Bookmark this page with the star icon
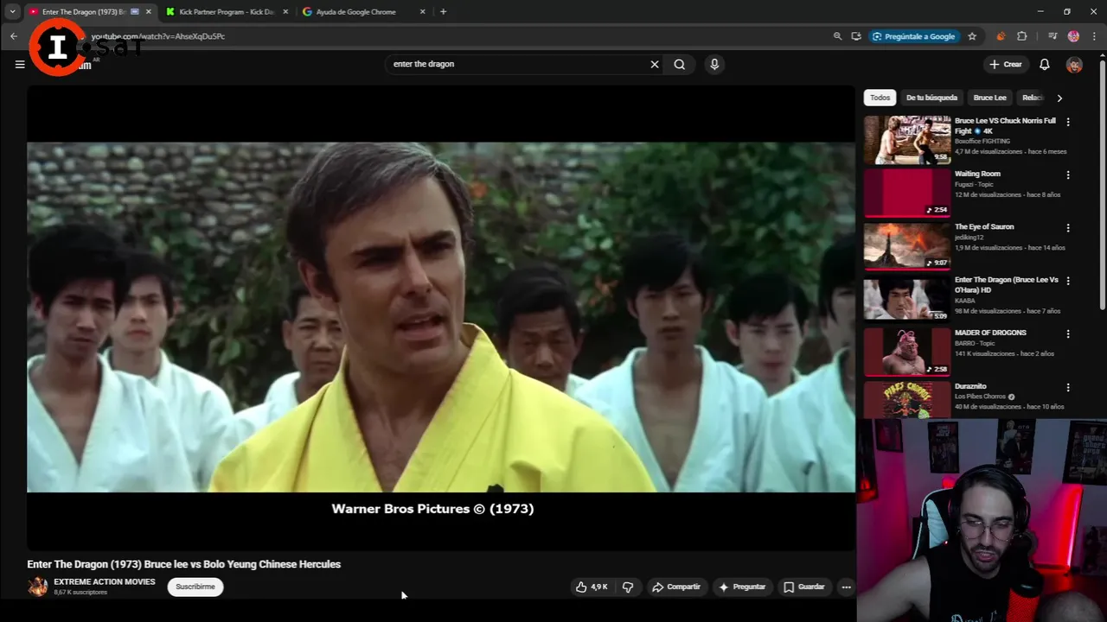Image resolution: width=1107 pixels, height=622 pixels. pyautogui.click(x=972, y=36)
